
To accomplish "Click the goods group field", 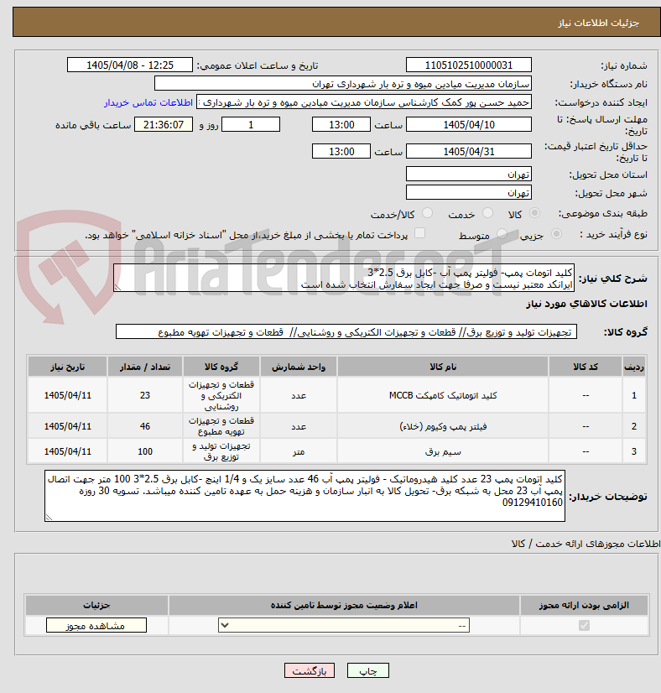I will click(x=346, y=331).
